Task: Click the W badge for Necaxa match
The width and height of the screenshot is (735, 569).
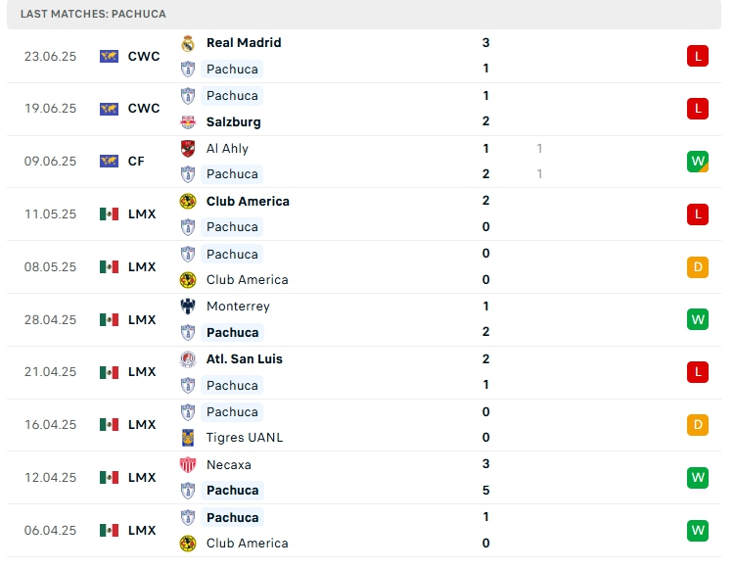Action: 697,478
